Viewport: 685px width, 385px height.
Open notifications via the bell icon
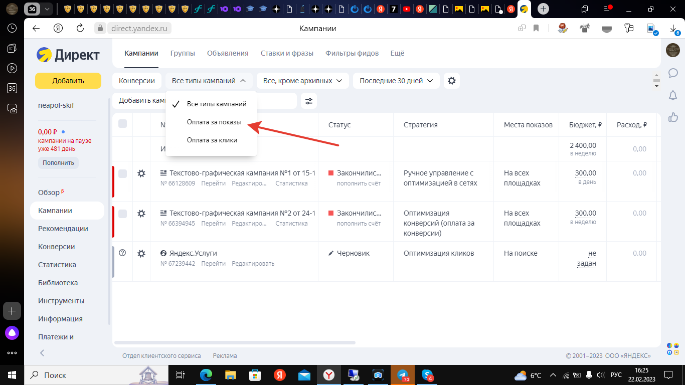click(x=673, y=95)
